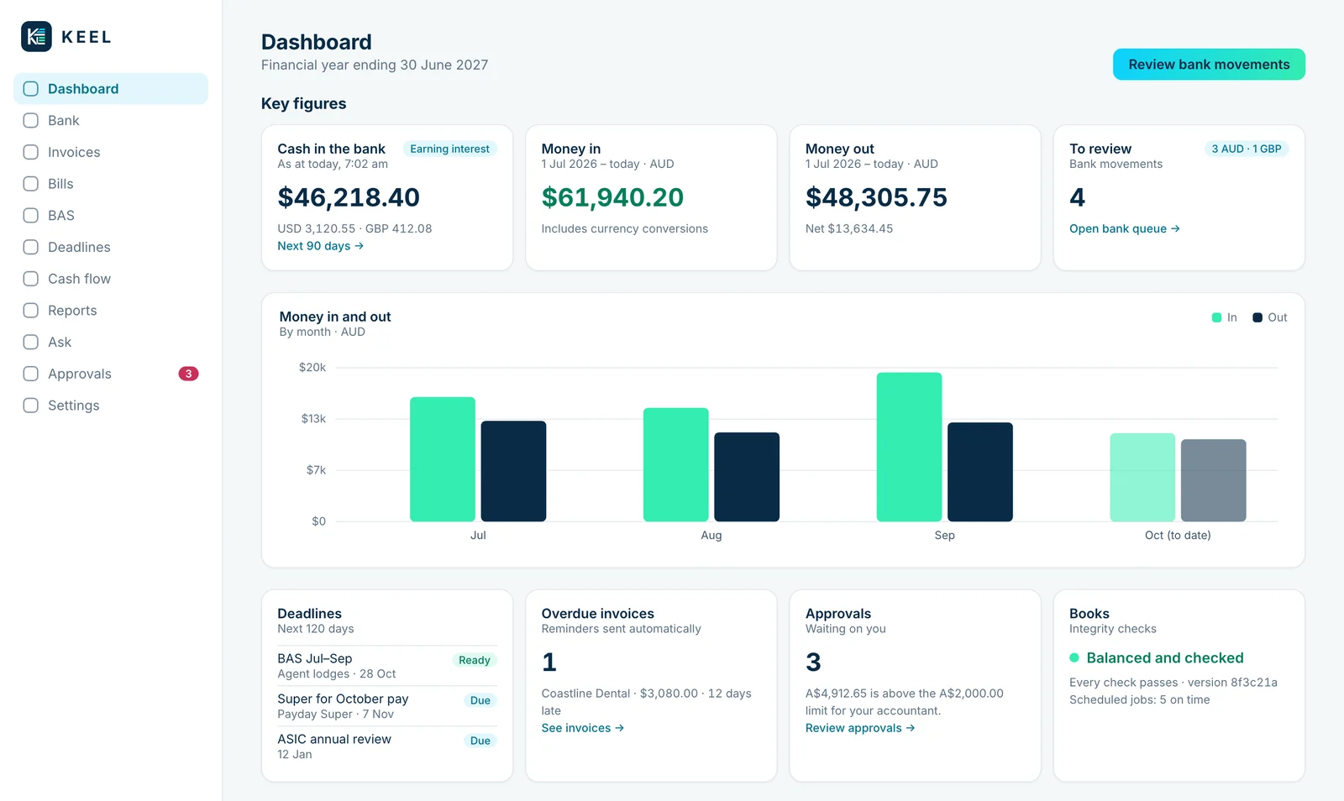Viewport: 1344px width, 801px height.
Task: Click the dark Out legend swatch
Action: (1257, 317)
